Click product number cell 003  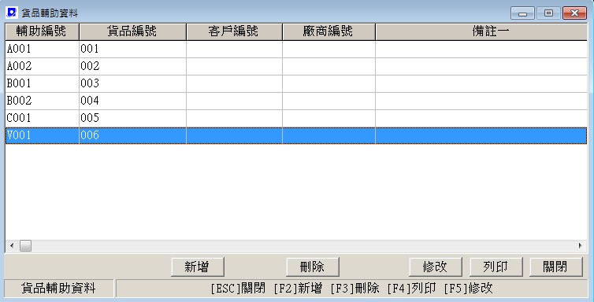click(132, 84)
